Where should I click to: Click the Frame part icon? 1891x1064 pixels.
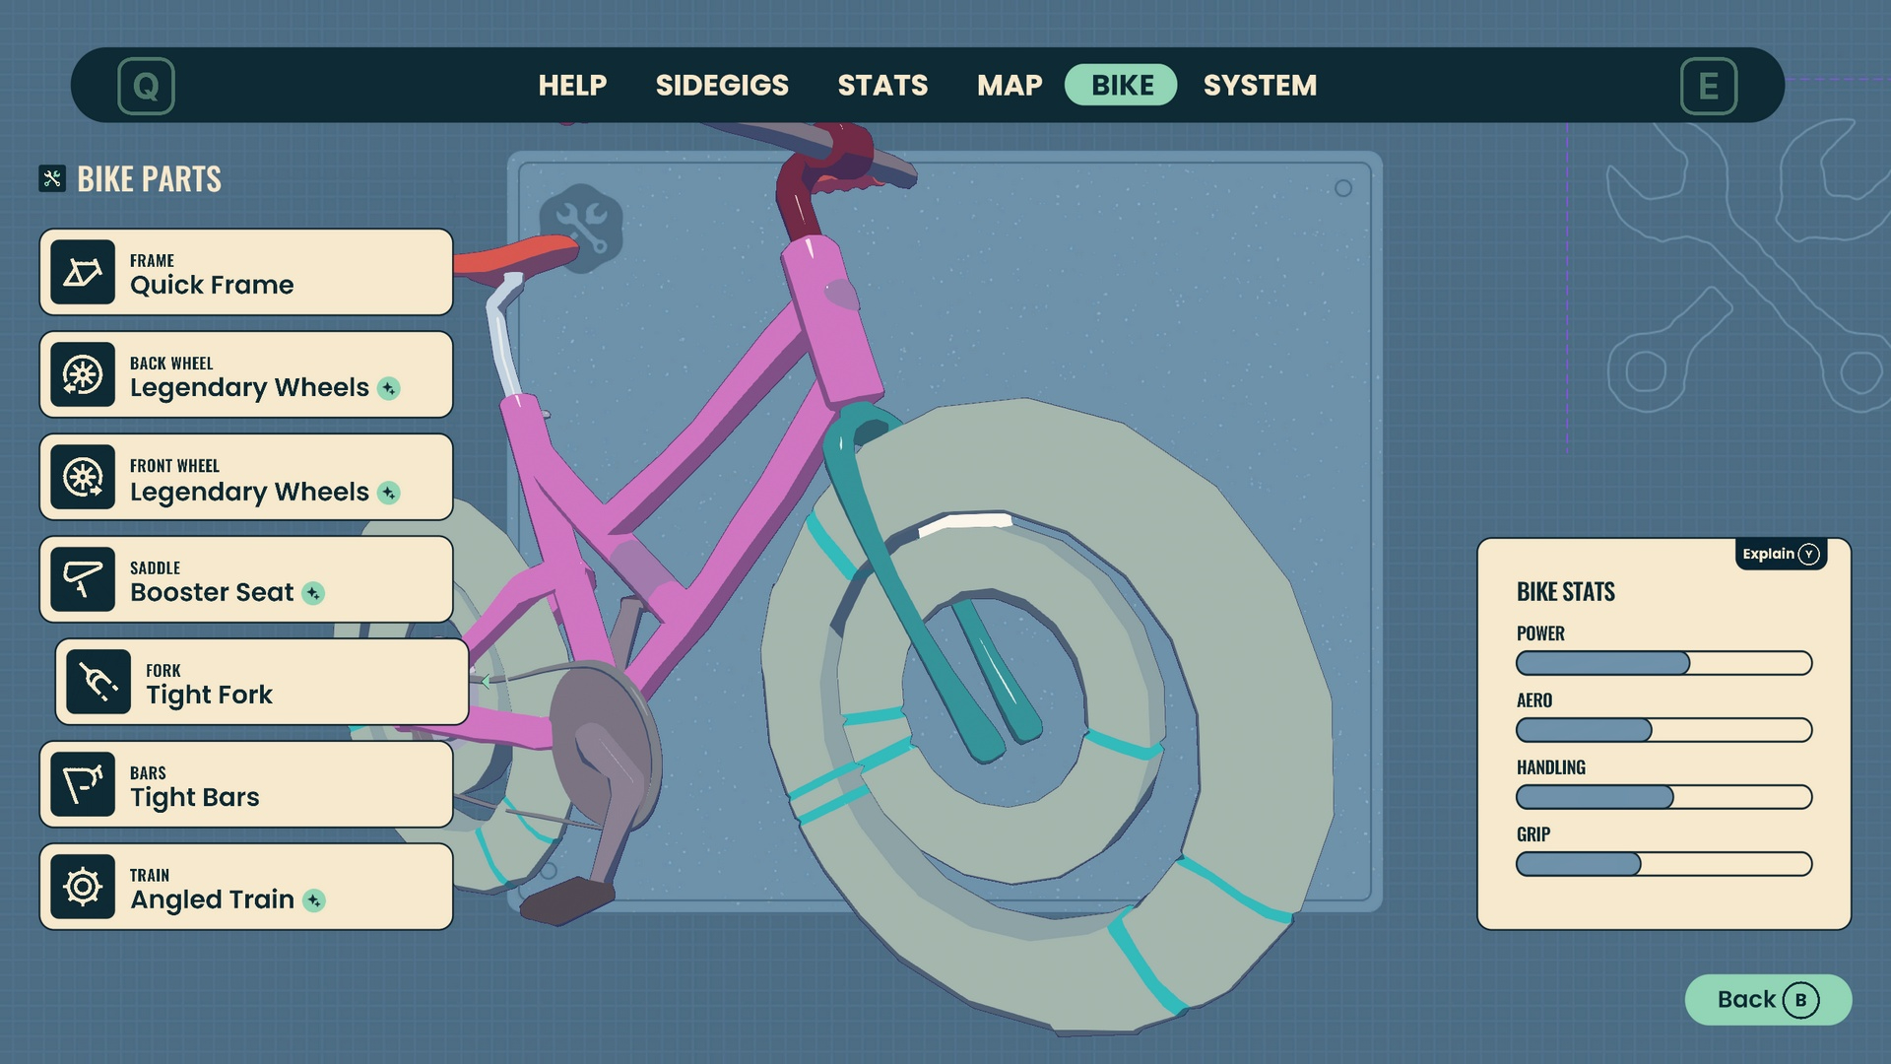(83, 272)
